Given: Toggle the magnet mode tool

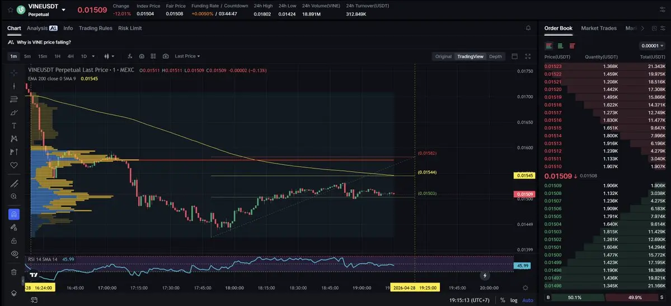Looking at the screenshot, I should pos(13,214).
